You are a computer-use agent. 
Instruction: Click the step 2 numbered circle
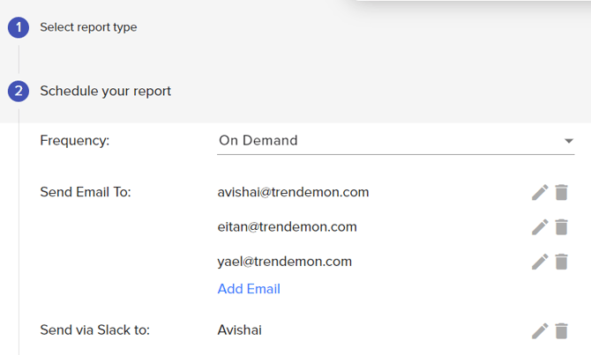19,91
